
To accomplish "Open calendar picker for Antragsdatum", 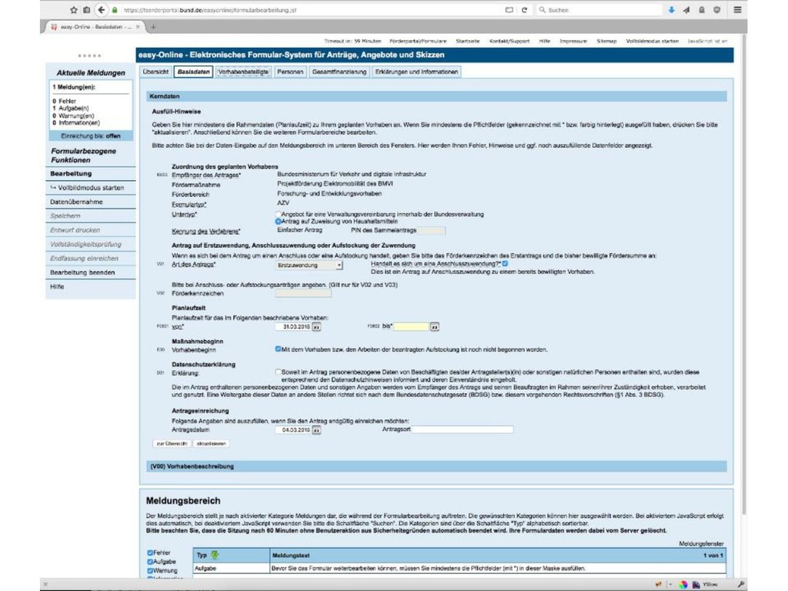I will 316,430.
